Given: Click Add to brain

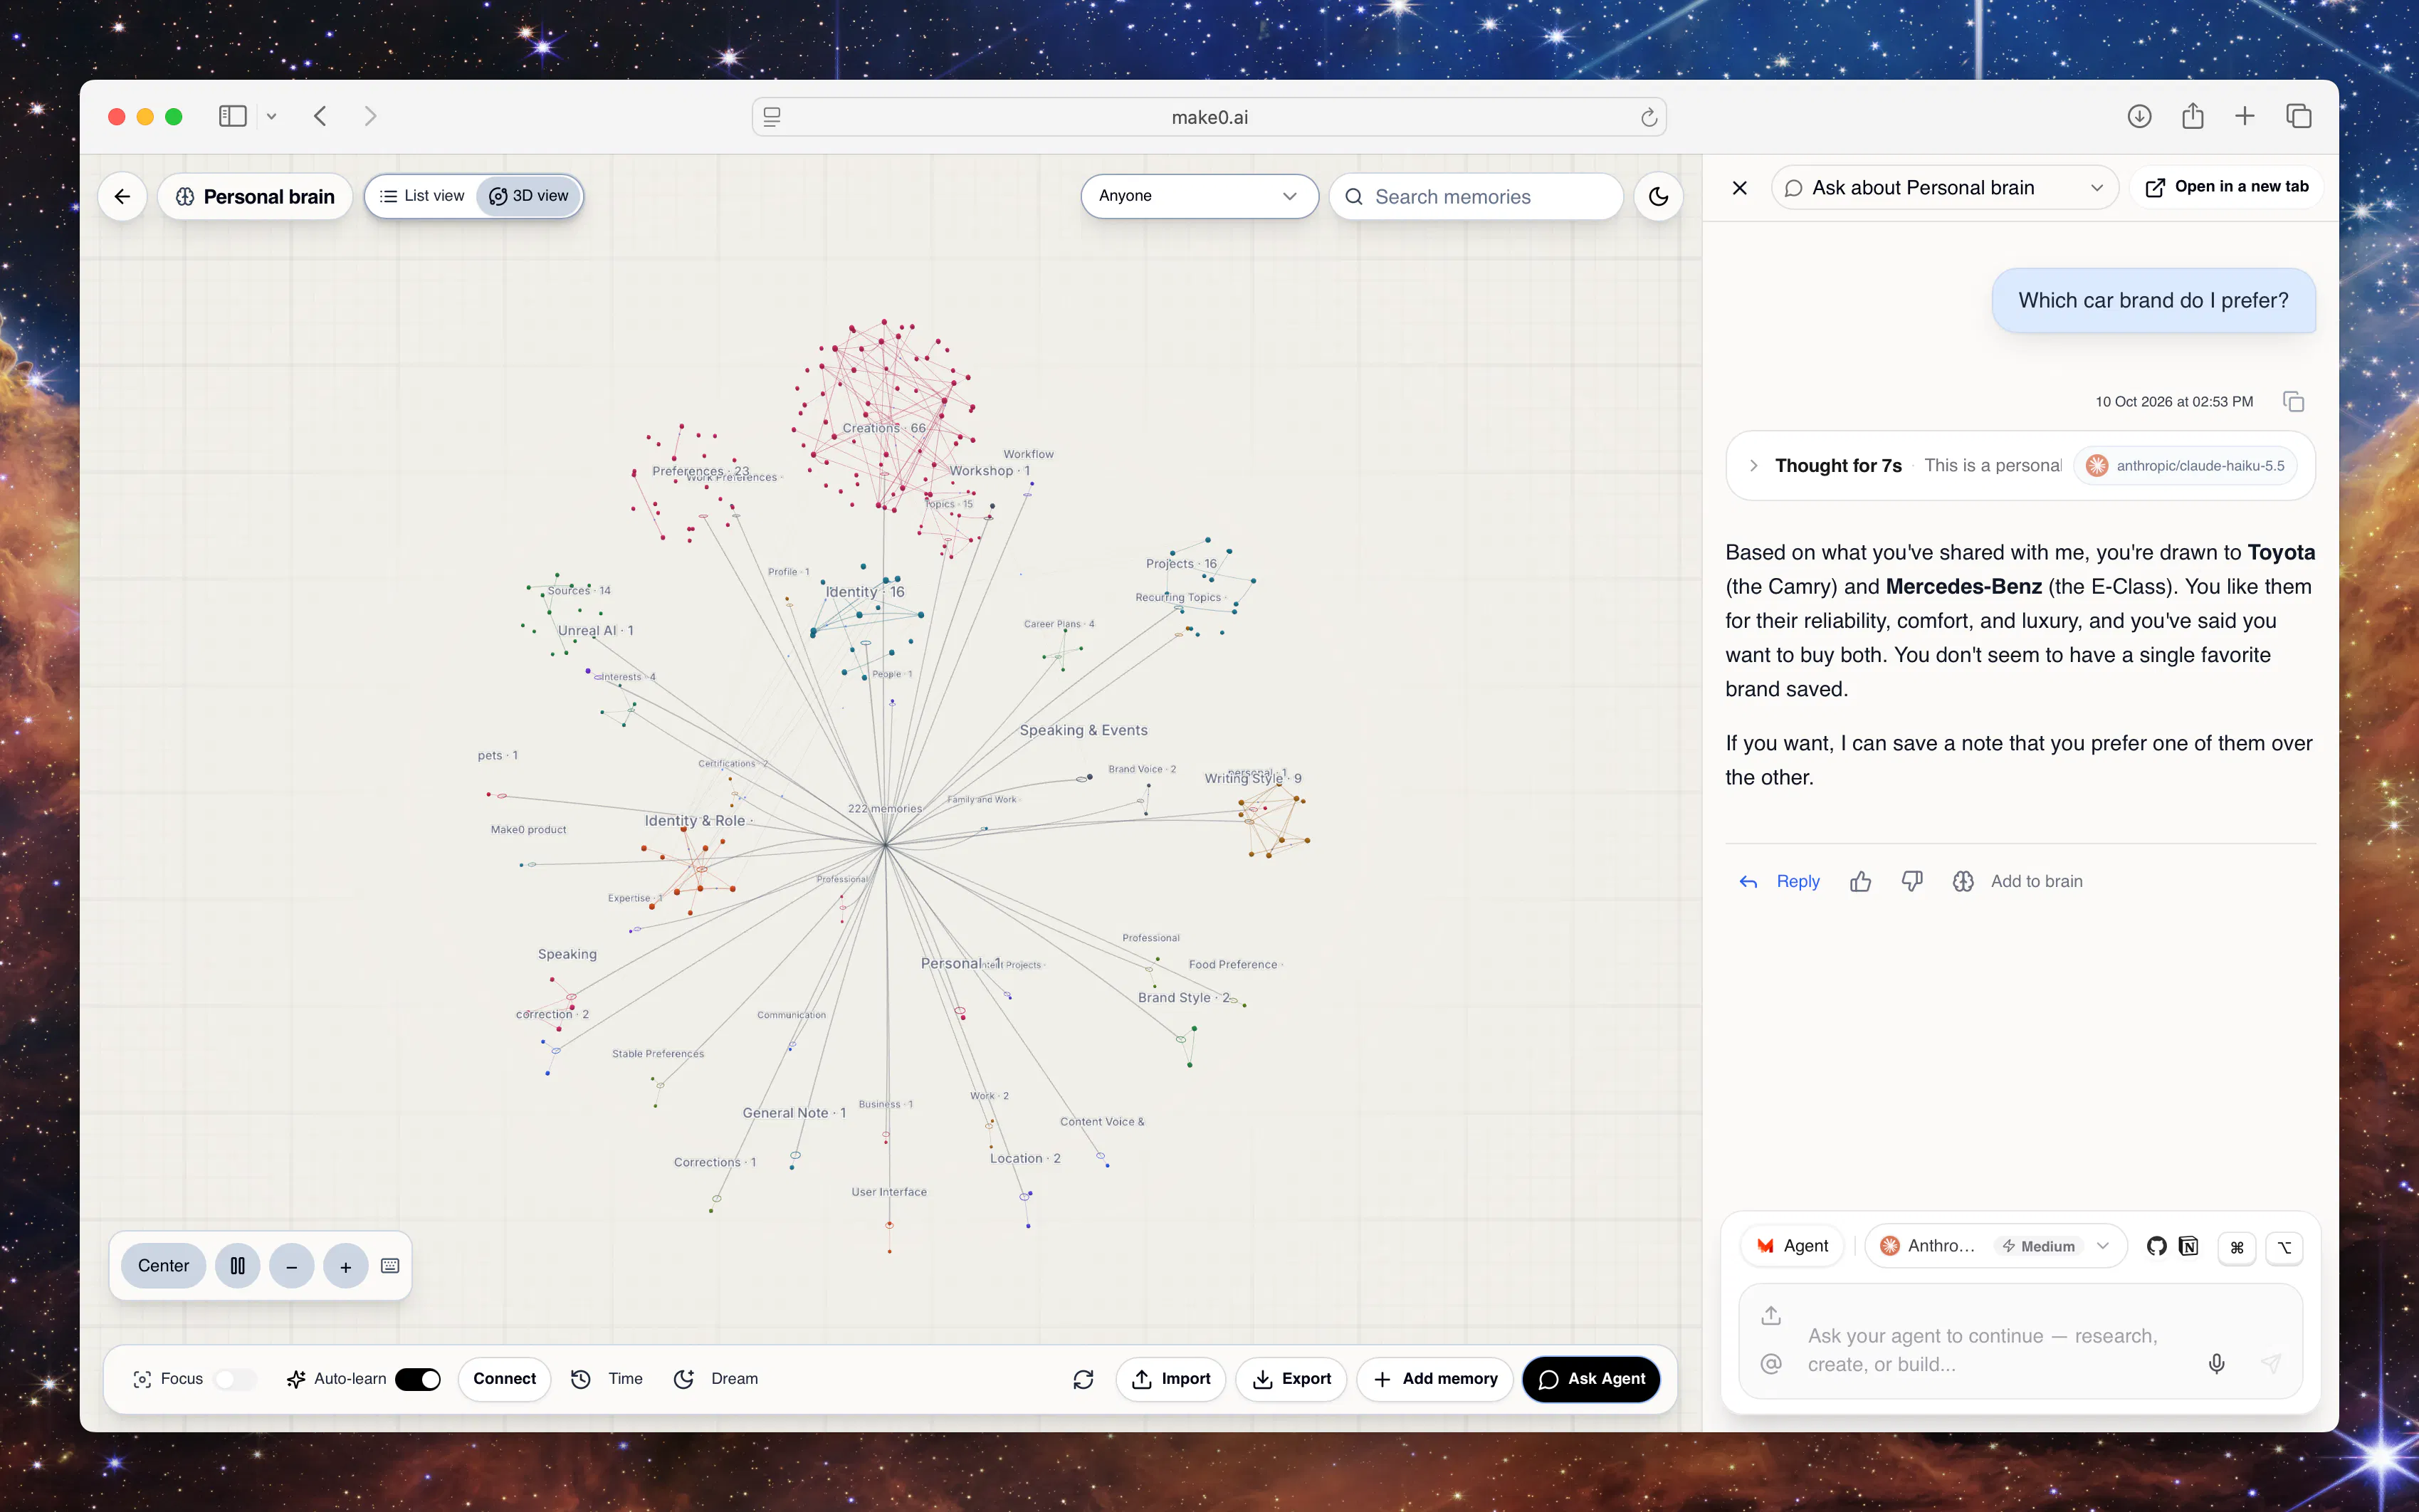Looking at the screenshot, I should (x=2018, y=881).
